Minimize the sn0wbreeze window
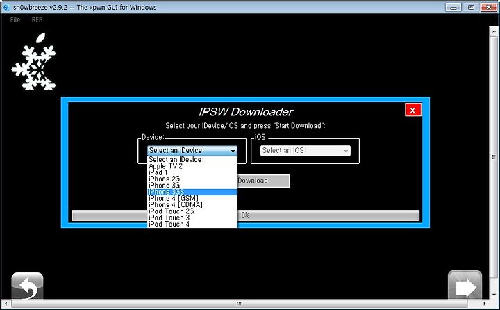 point(453,7)
